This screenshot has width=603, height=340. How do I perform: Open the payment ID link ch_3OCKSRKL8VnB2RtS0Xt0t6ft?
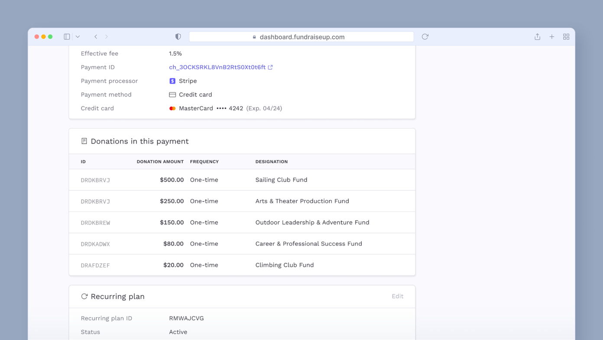[217, 67]
